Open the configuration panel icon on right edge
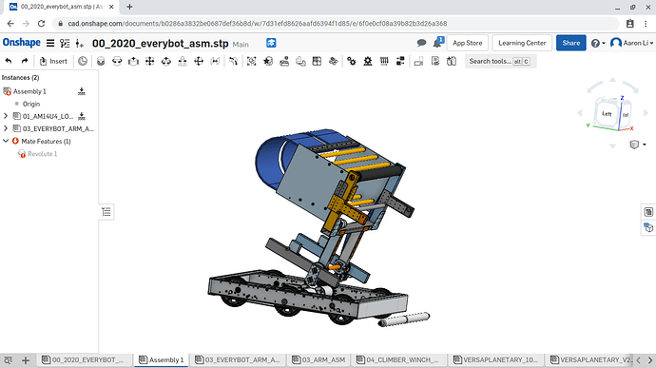 pos(648,212)
